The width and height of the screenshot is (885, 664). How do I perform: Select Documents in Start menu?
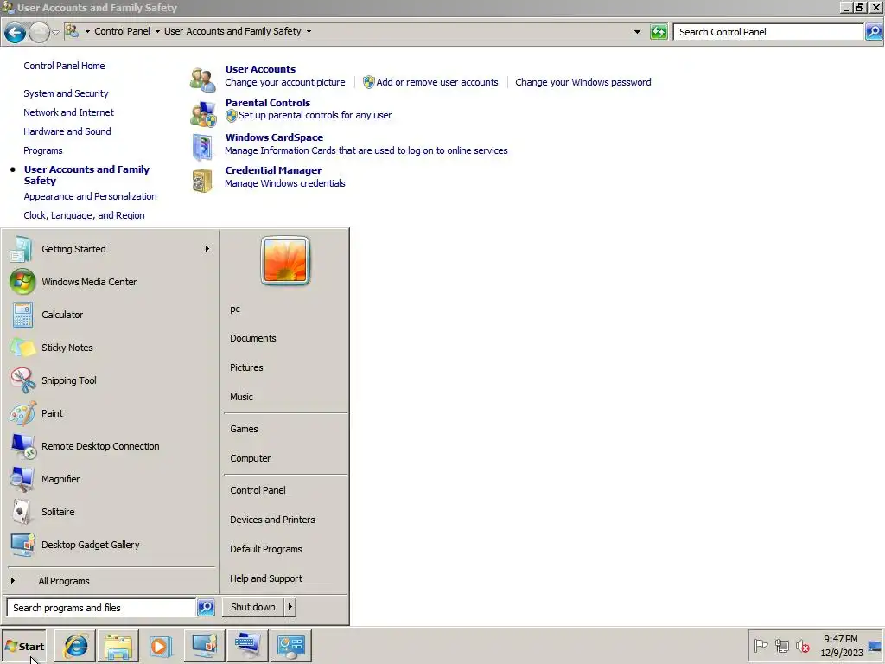(x=253, y=338)
